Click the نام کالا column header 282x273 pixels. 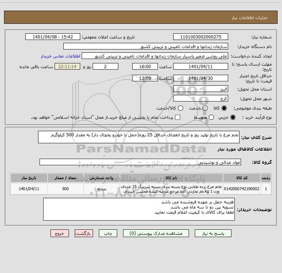tap(171, 178)
